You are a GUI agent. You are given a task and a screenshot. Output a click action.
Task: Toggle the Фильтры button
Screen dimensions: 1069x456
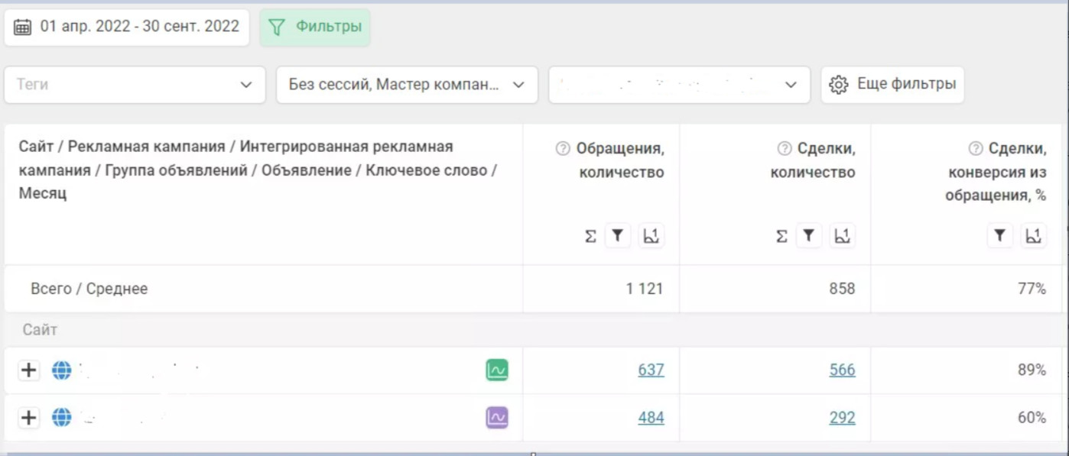point(315,27)
